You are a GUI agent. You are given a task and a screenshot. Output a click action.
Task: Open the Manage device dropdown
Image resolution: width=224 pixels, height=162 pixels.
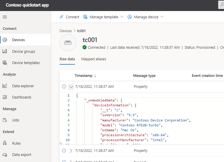coord(146,17)
